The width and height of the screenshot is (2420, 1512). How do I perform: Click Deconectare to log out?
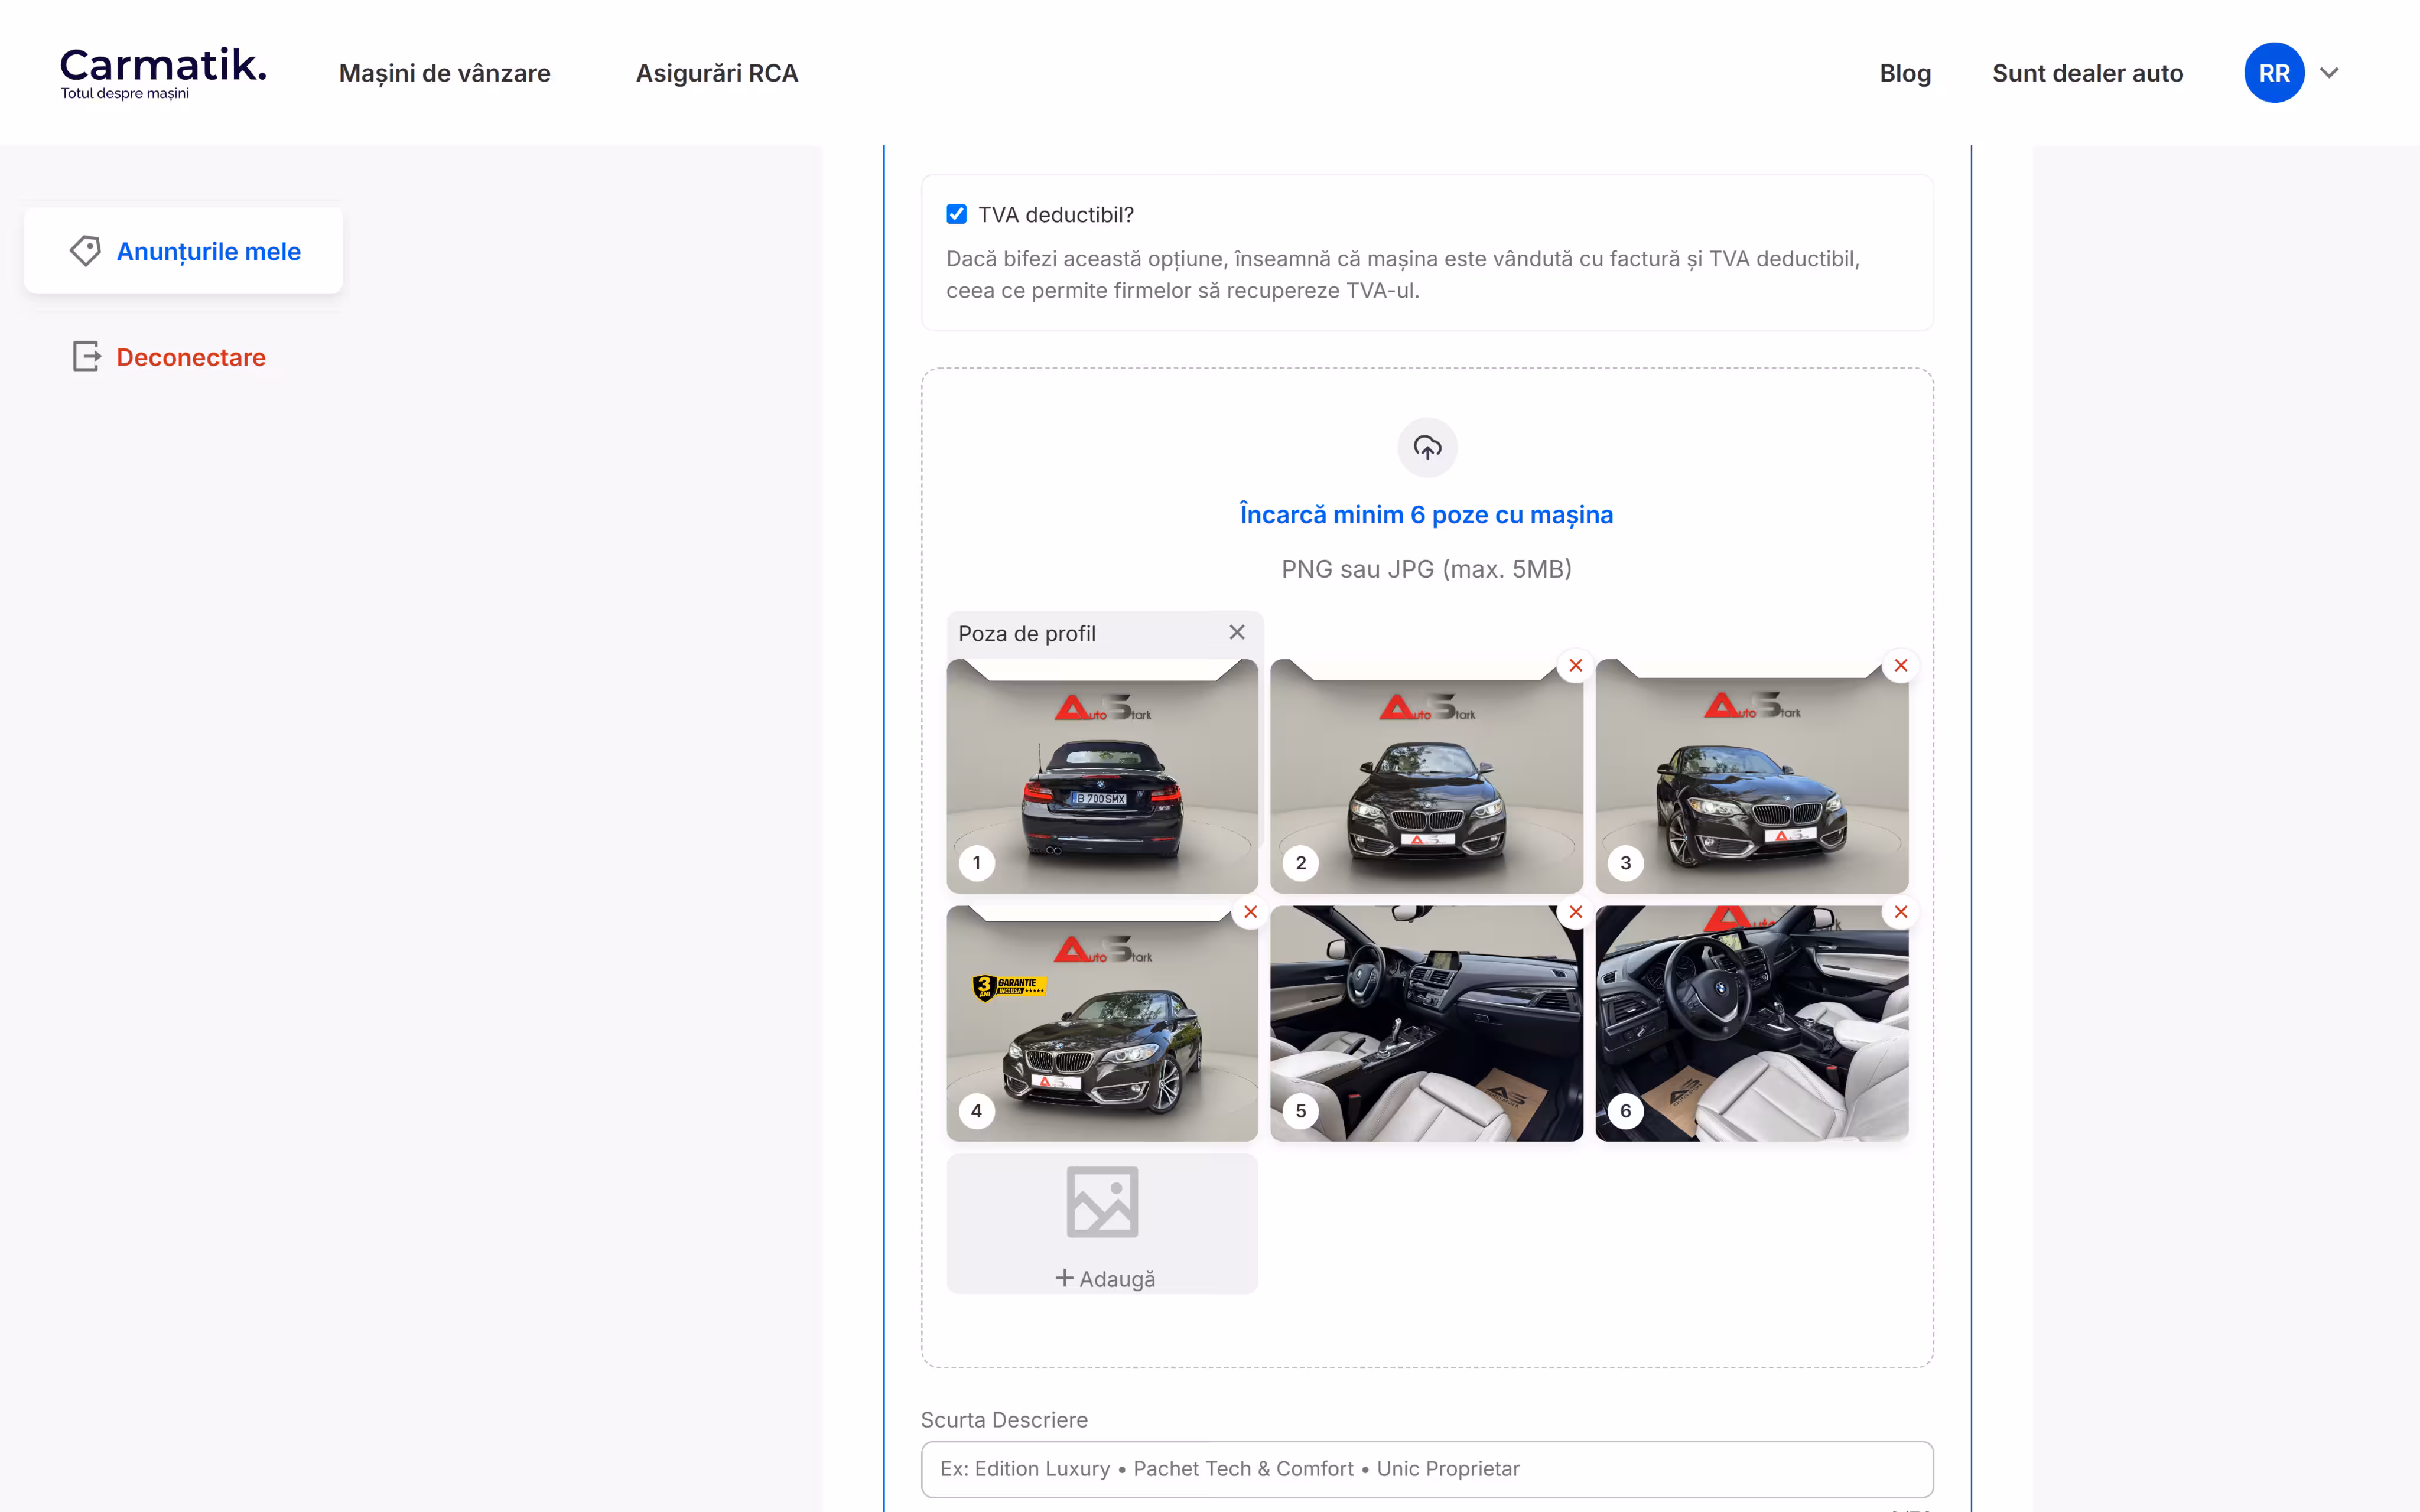click(x=191, y=357)
